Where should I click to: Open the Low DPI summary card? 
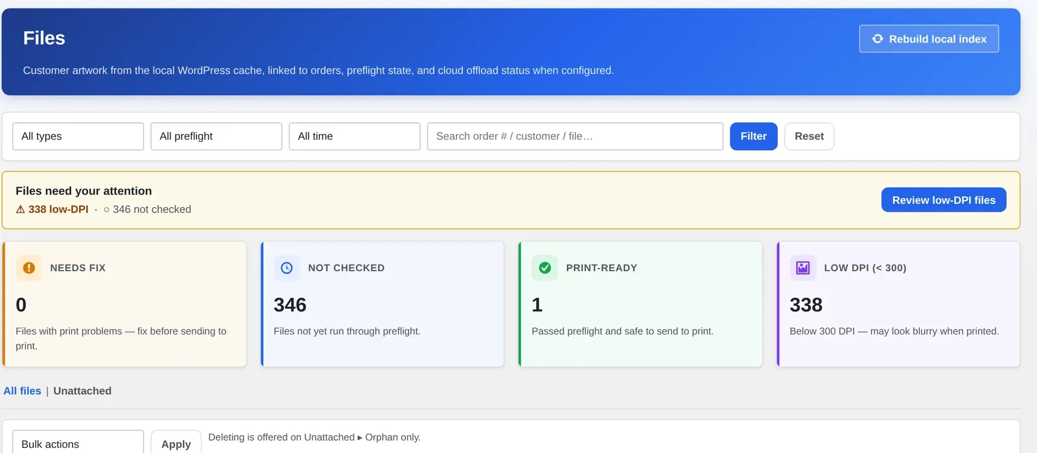[x=898, y=304]
